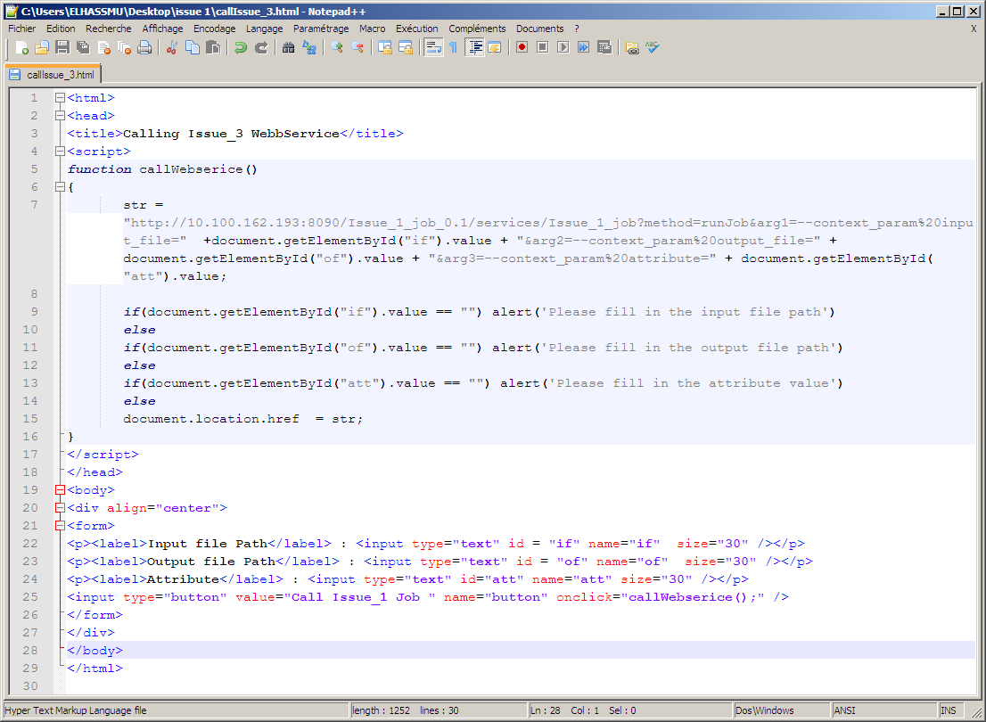Open the Documents menu
The height and width of the screenshot is (722, 986).
(x=539, y=29)
